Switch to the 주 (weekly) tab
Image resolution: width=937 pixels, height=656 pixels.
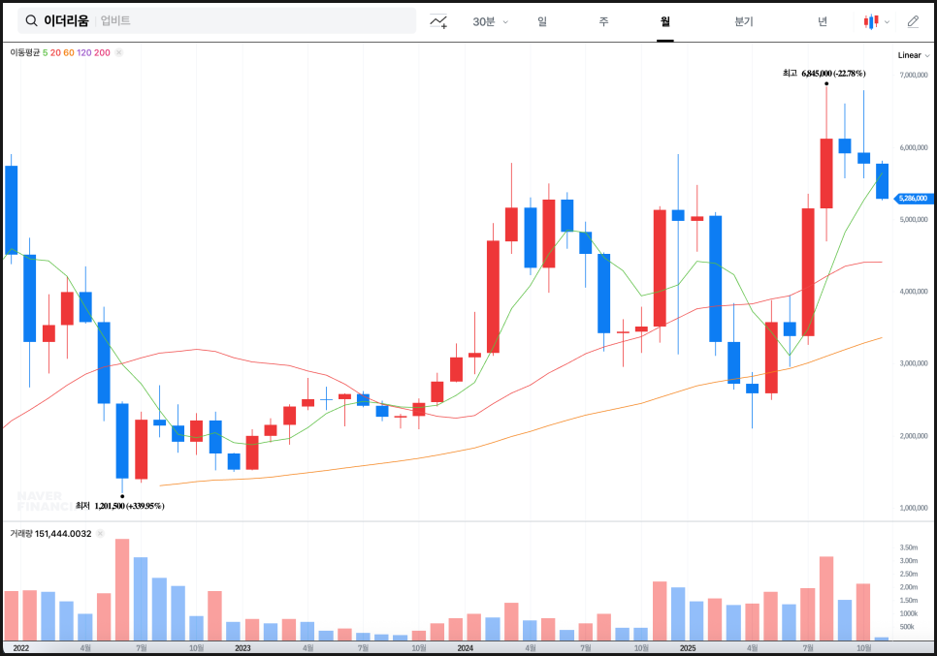tap(603, 21)
